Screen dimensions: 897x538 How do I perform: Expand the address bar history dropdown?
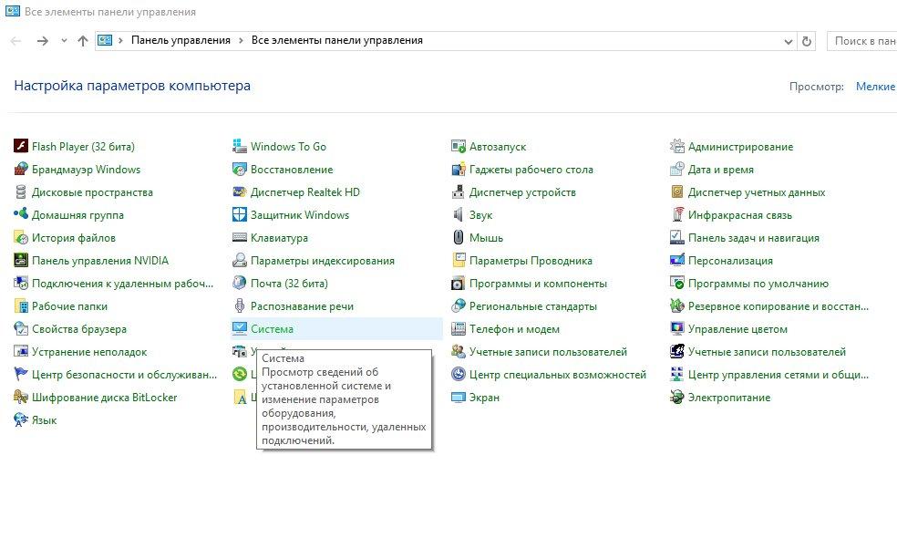click(789, 41)
